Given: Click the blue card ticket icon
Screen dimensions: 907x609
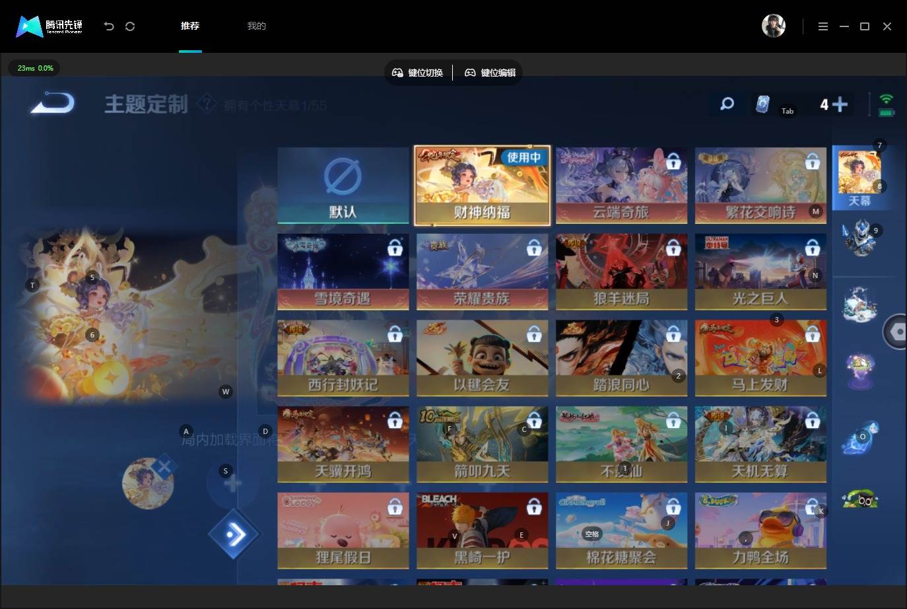Looking at the screenshot, I should [x=762, y=104].
